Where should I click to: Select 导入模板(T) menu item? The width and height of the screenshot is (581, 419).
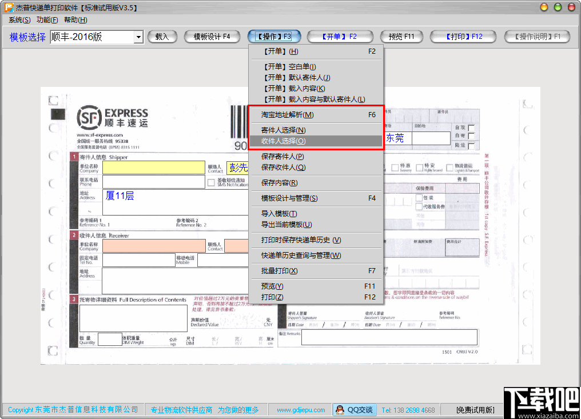(316, 214)
